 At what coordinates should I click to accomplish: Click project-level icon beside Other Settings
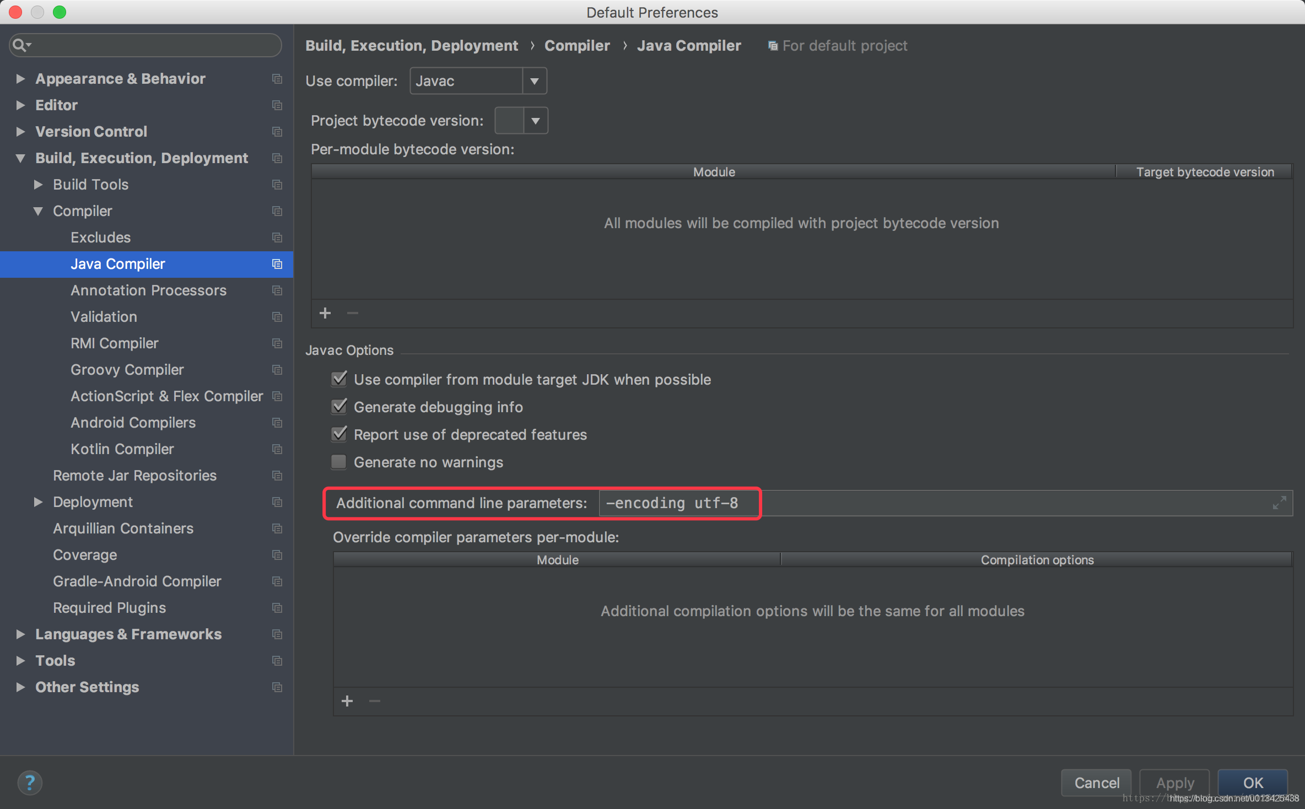(x=277, y=687)
